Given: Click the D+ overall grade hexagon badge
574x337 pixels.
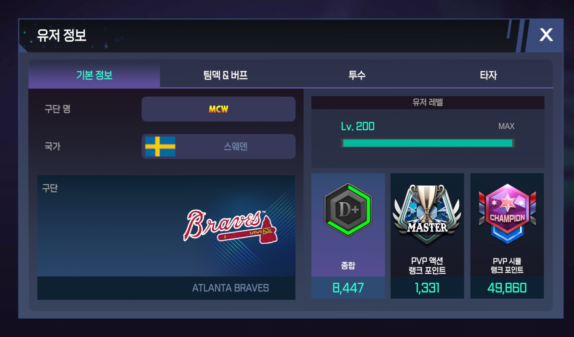Looking at the screenshot, I should pyautogui.click(x=348, y=209).
